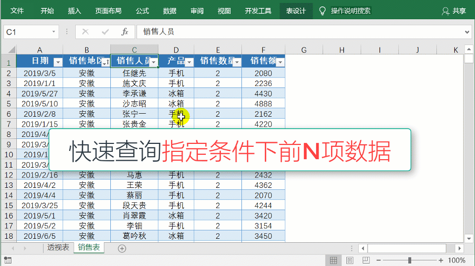Open the 销售额 column filter dropdown
Screen dimensions: 475x266
click(280, 62)
